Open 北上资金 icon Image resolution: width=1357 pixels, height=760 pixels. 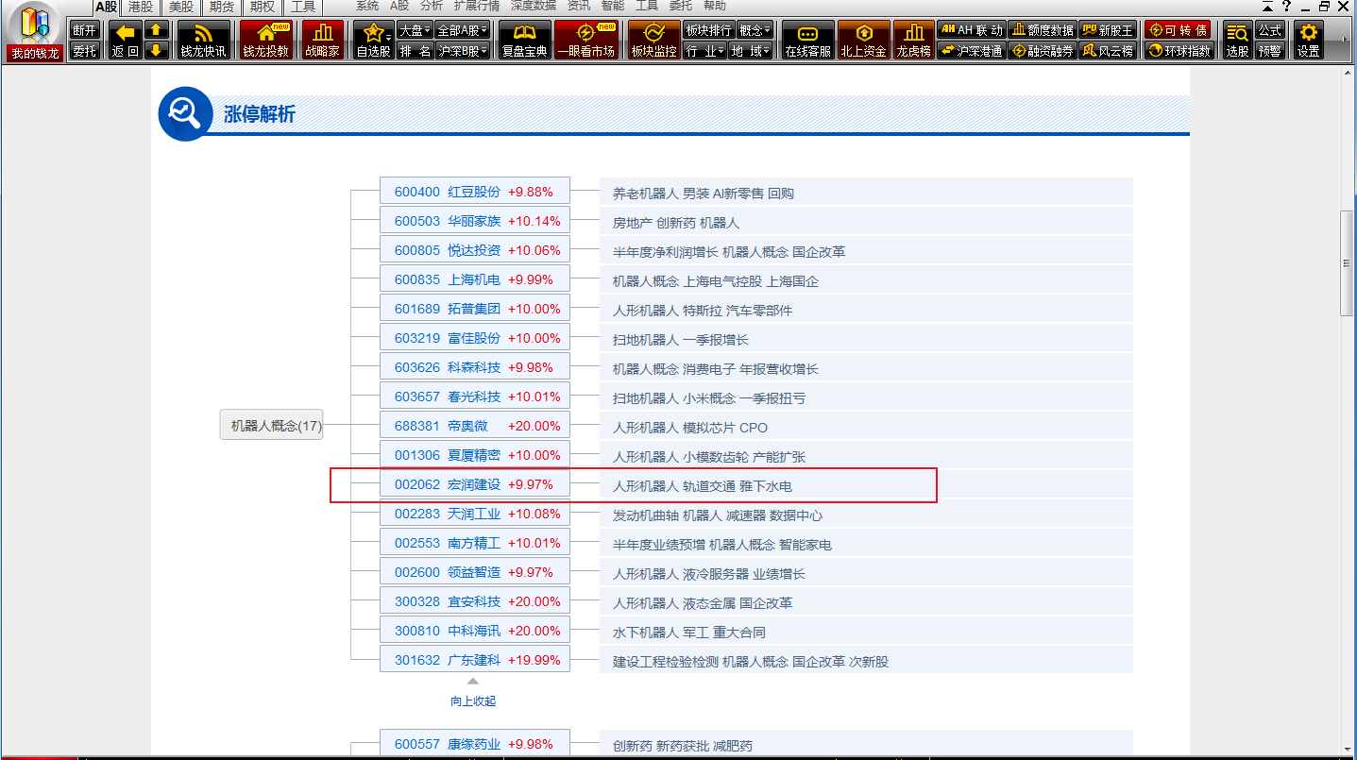(x=863, y=40)
